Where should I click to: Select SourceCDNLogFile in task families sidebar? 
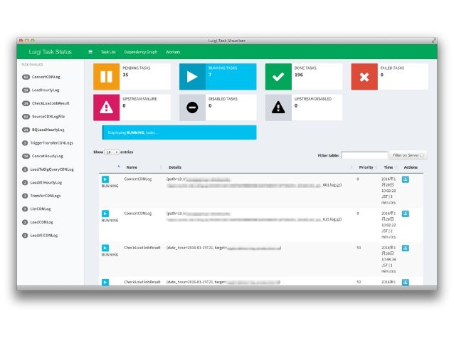coord(48,117)
